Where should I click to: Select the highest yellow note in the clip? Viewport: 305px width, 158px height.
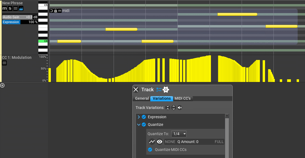[x=237, y=14]
